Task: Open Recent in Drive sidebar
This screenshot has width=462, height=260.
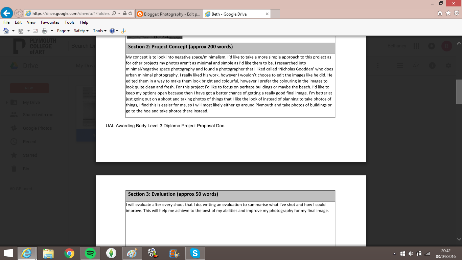Action: pos(30,142)
